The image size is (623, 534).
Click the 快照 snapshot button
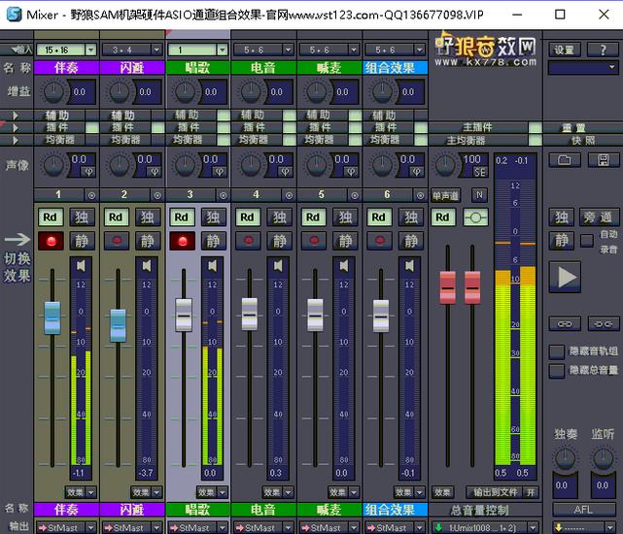click(583, 140)
